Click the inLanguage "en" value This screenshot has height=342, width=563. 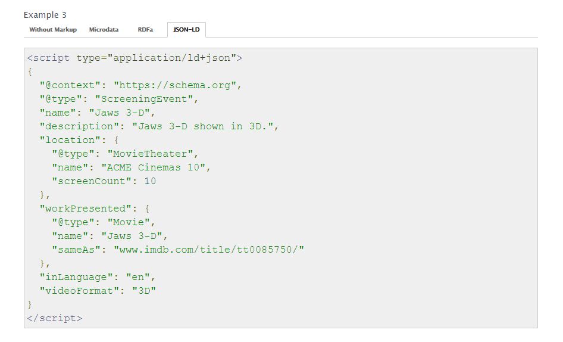click(x=138, y=277)
